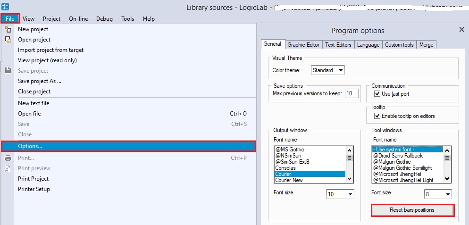Click the LogicLab app icon in title bar
469x225 pixels.
(5, 6)
